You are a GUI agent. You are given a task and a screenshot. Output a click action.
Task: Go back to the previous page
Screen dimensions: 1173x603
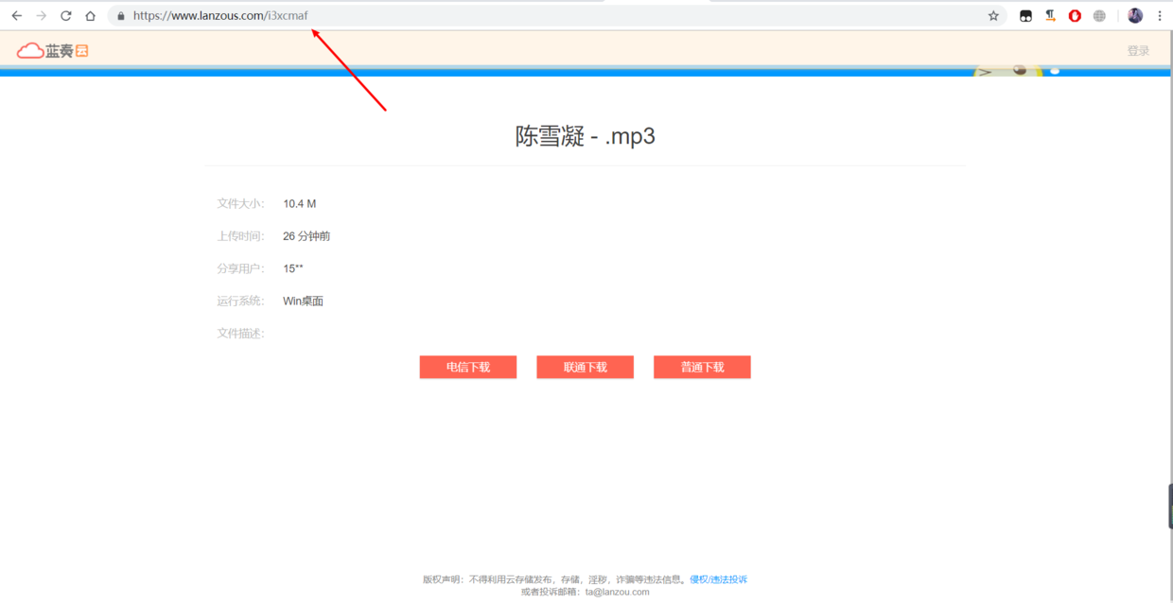(x=16, y=16)
